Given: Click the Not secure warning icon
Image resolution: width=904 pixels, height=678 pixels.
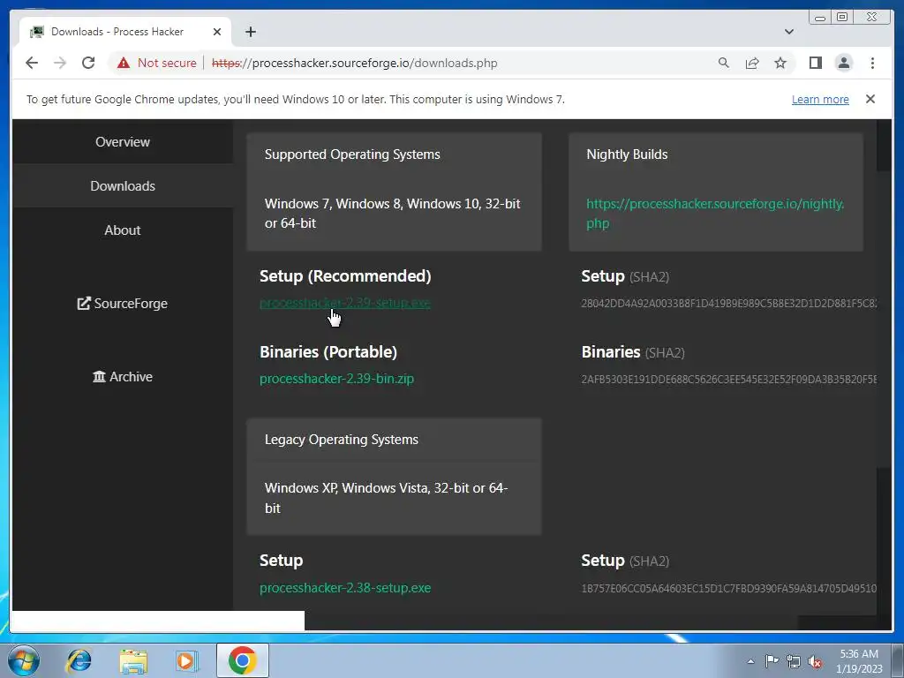Looking at the screenshot, I should click(x=124, y=63).
